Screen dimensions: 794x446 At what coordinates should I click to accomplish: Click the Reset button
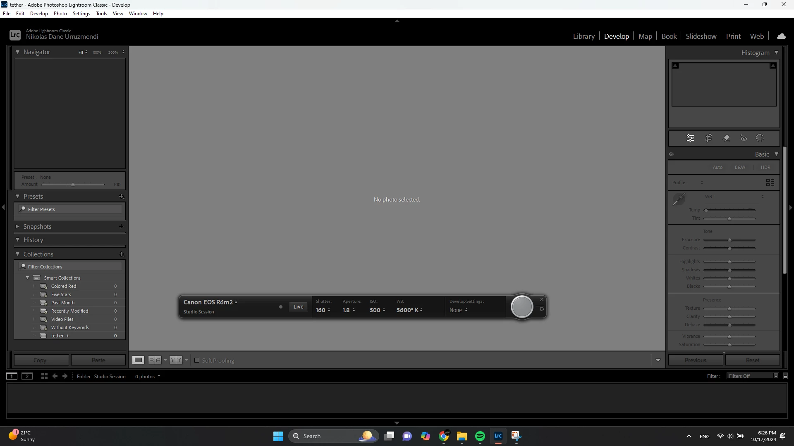752,360
